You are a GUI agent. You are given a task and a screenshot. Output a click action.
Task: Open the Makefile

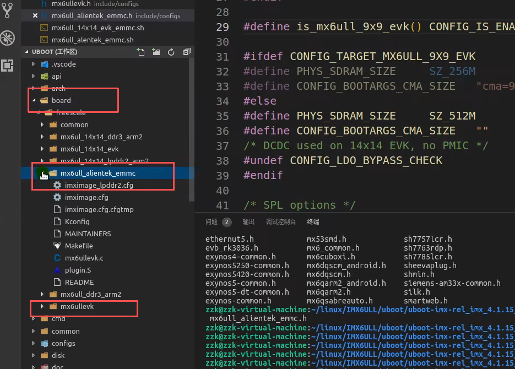point(79,246)
